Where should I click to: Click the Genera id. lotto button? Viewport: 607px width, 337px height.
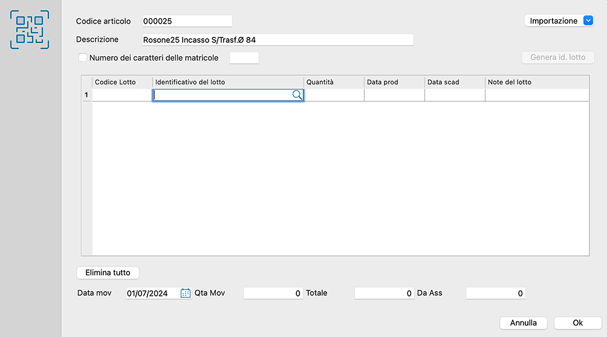tap(557, 57)
